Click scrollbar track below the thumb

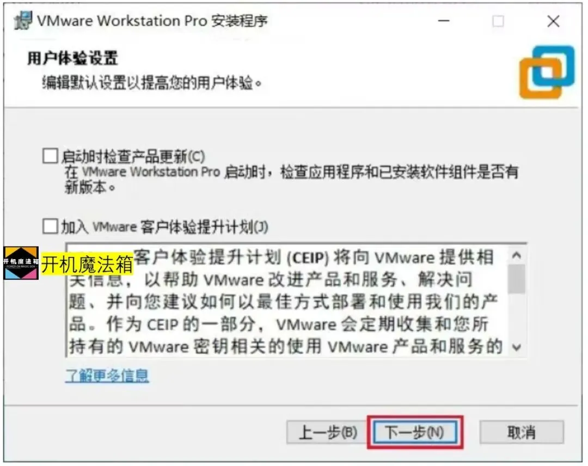[x=517, y=316]
